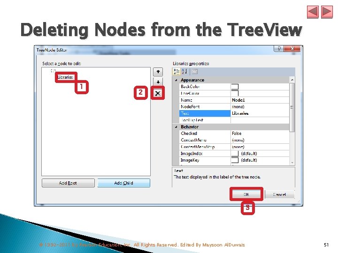Click the property grid scrollbar thumb
This screenshot has width=338, height=253.
292,107
